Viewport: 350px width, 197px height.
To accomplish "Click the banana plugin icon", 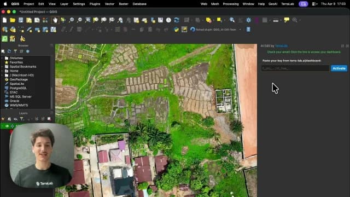I will (x=22, y=39).
